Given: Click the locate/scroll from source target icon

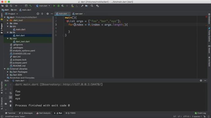Looking at the screenshot, I should tap(38, 14).
